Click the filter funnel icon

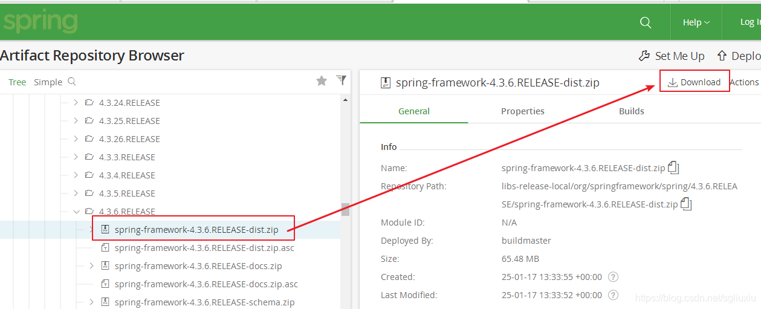[341, 80]
